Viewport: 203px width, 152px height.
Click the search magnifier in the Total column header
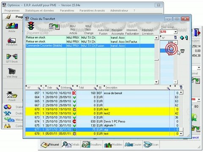pos(95,88)
